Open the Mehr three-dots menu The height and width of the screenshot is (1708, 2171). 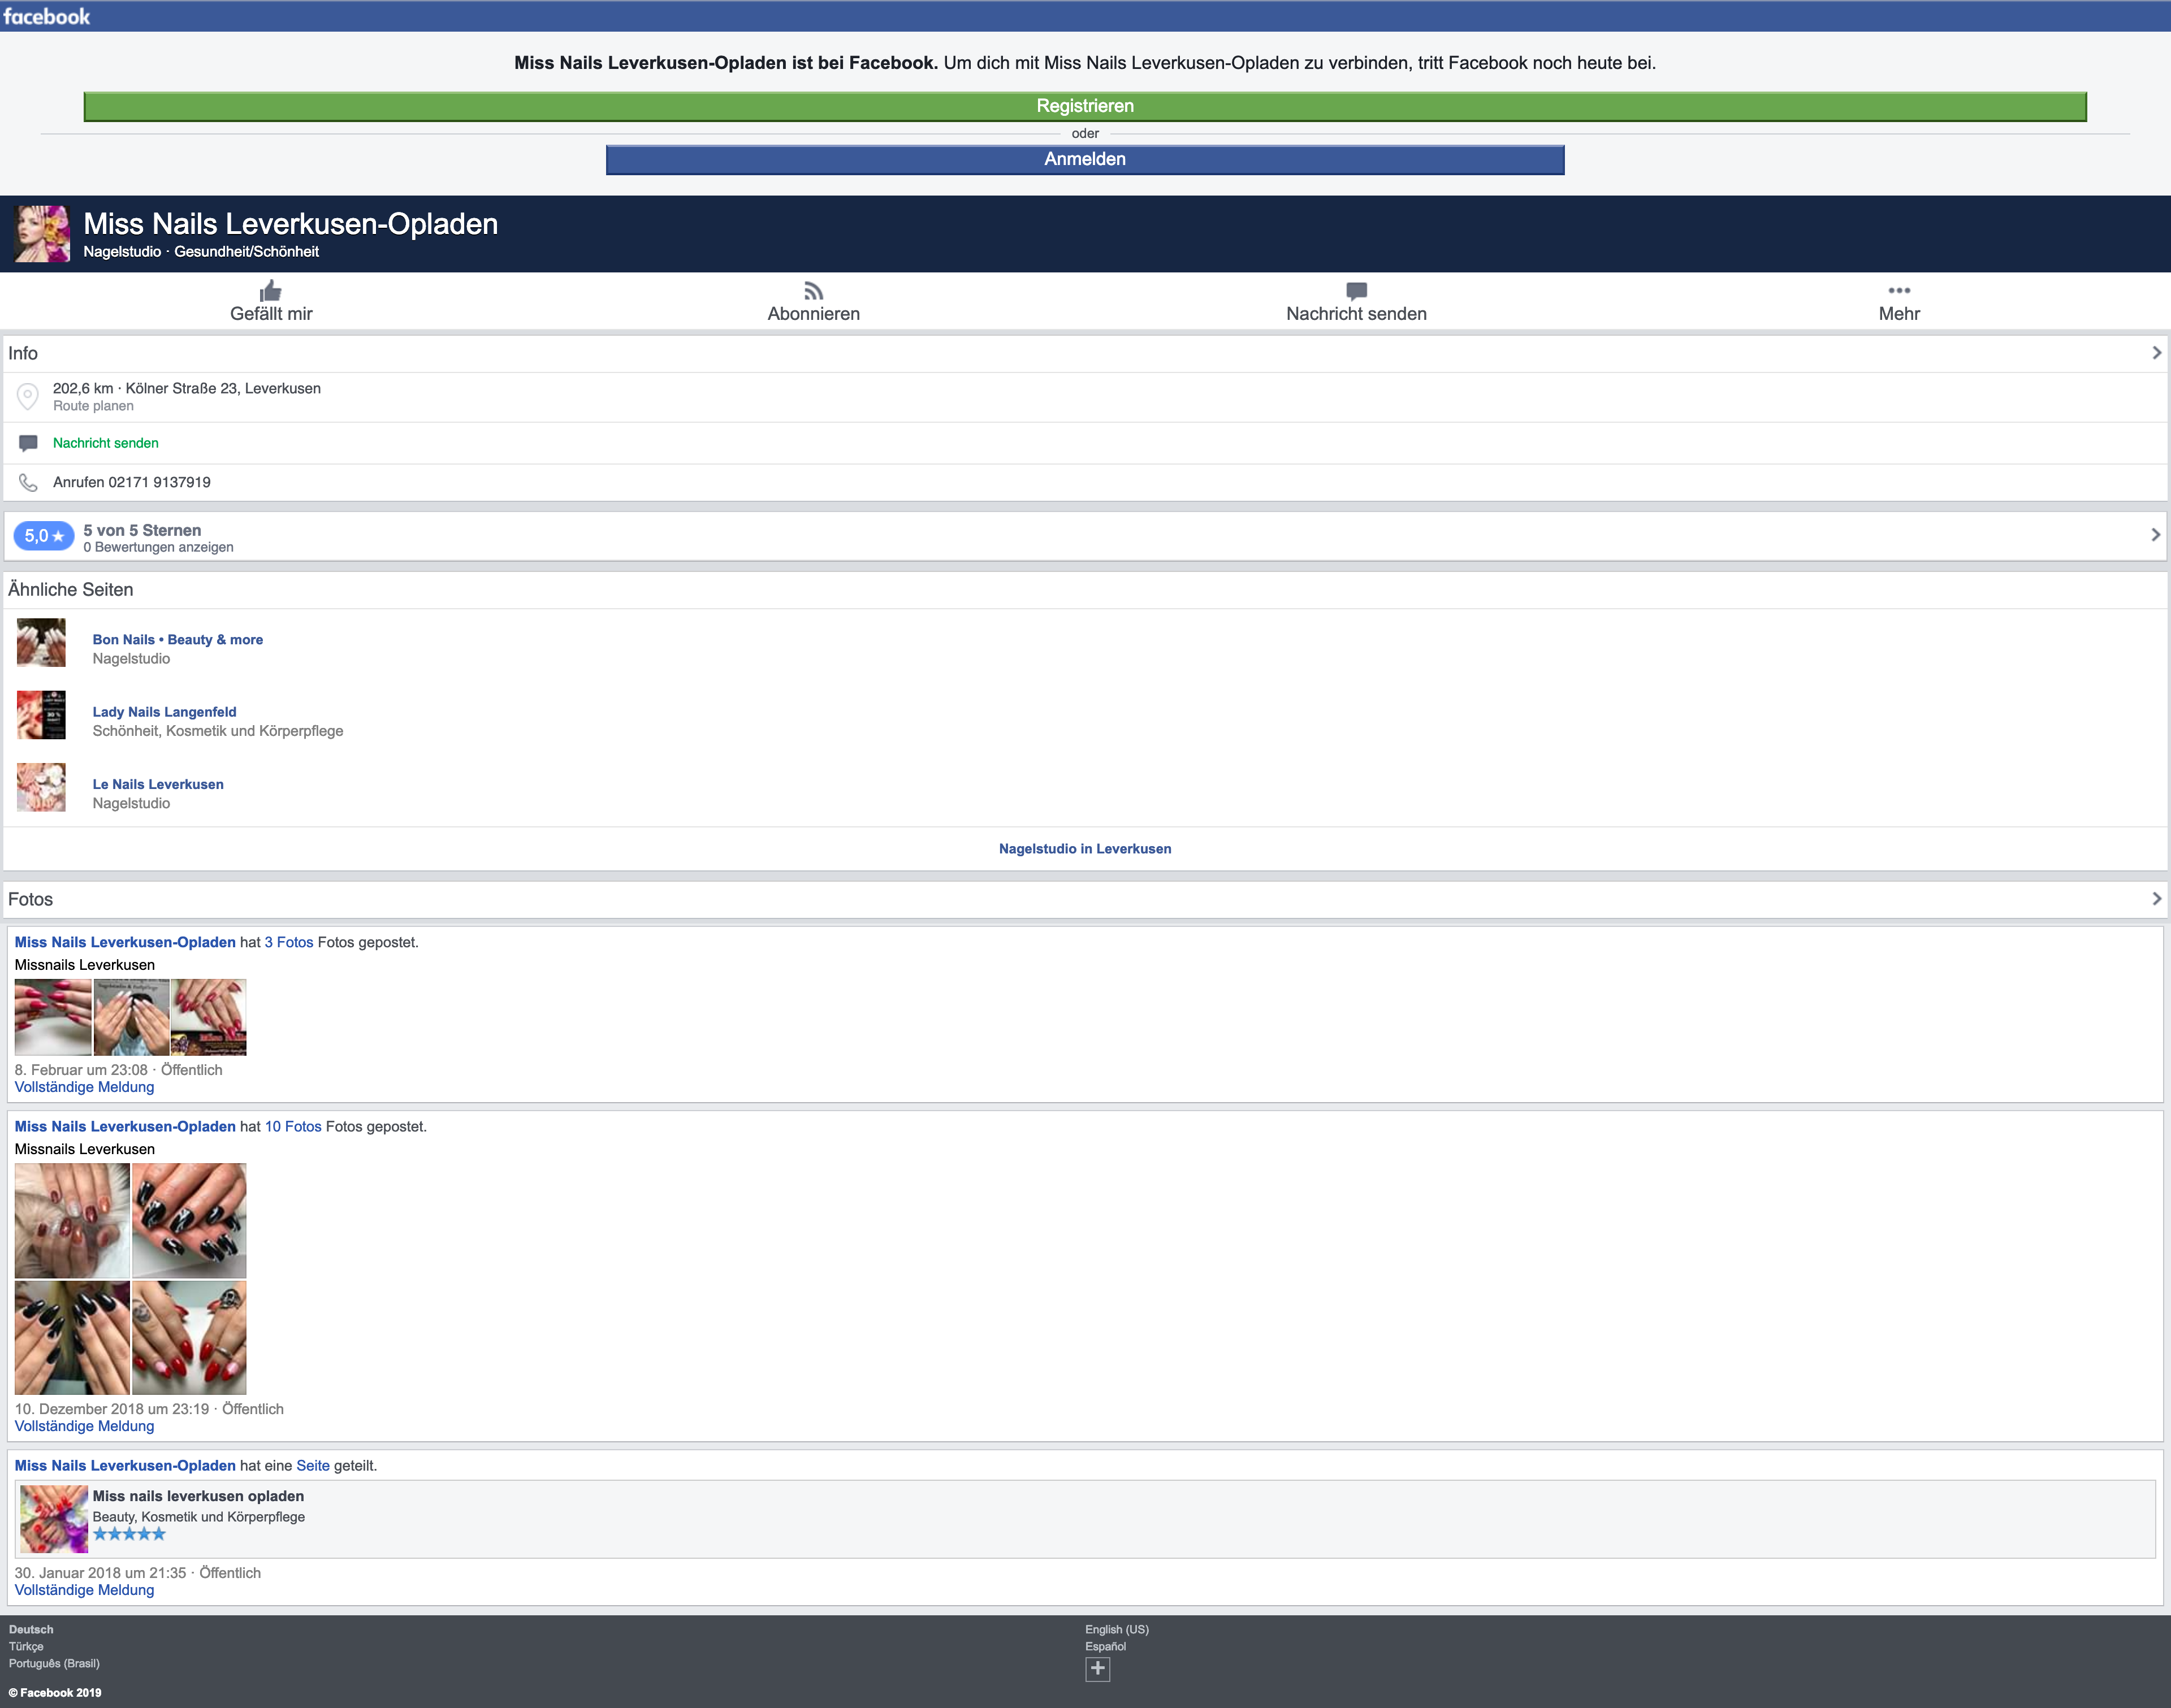1899,290
